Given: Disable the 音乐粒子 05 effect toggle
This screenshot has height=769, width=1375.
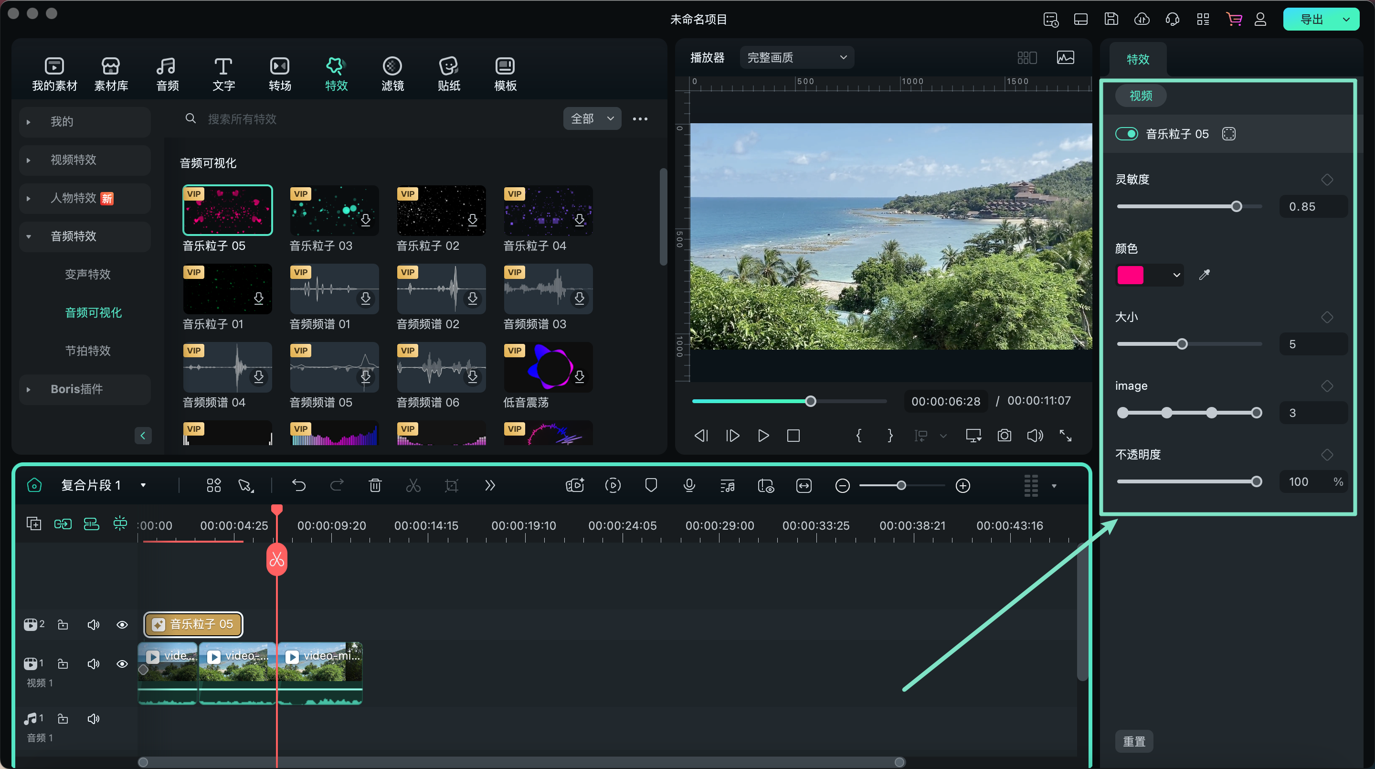Looking at the screenshot, I should coord(1127,134).
